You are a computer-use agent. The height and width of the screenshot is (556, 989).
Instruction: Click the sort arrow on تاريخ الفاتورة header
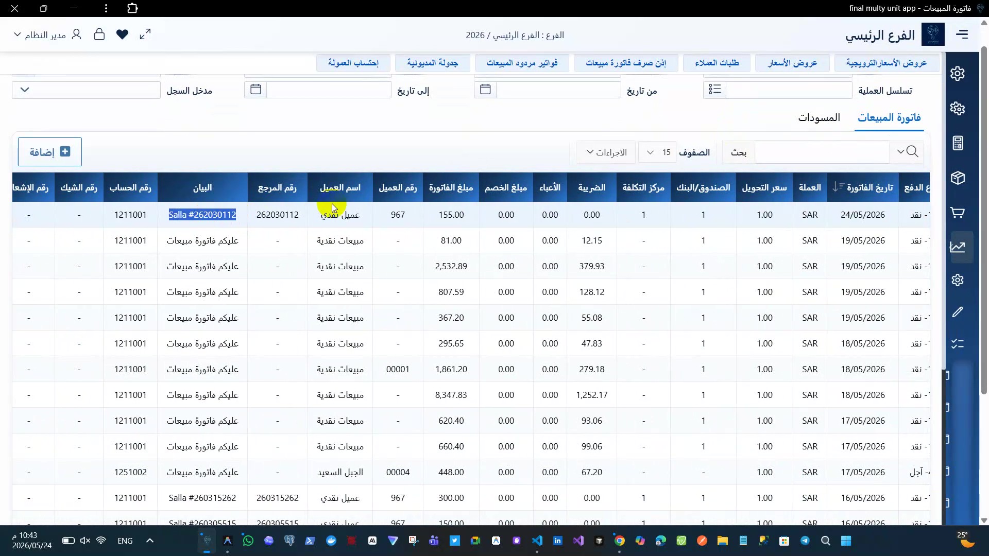click(838, 187)
